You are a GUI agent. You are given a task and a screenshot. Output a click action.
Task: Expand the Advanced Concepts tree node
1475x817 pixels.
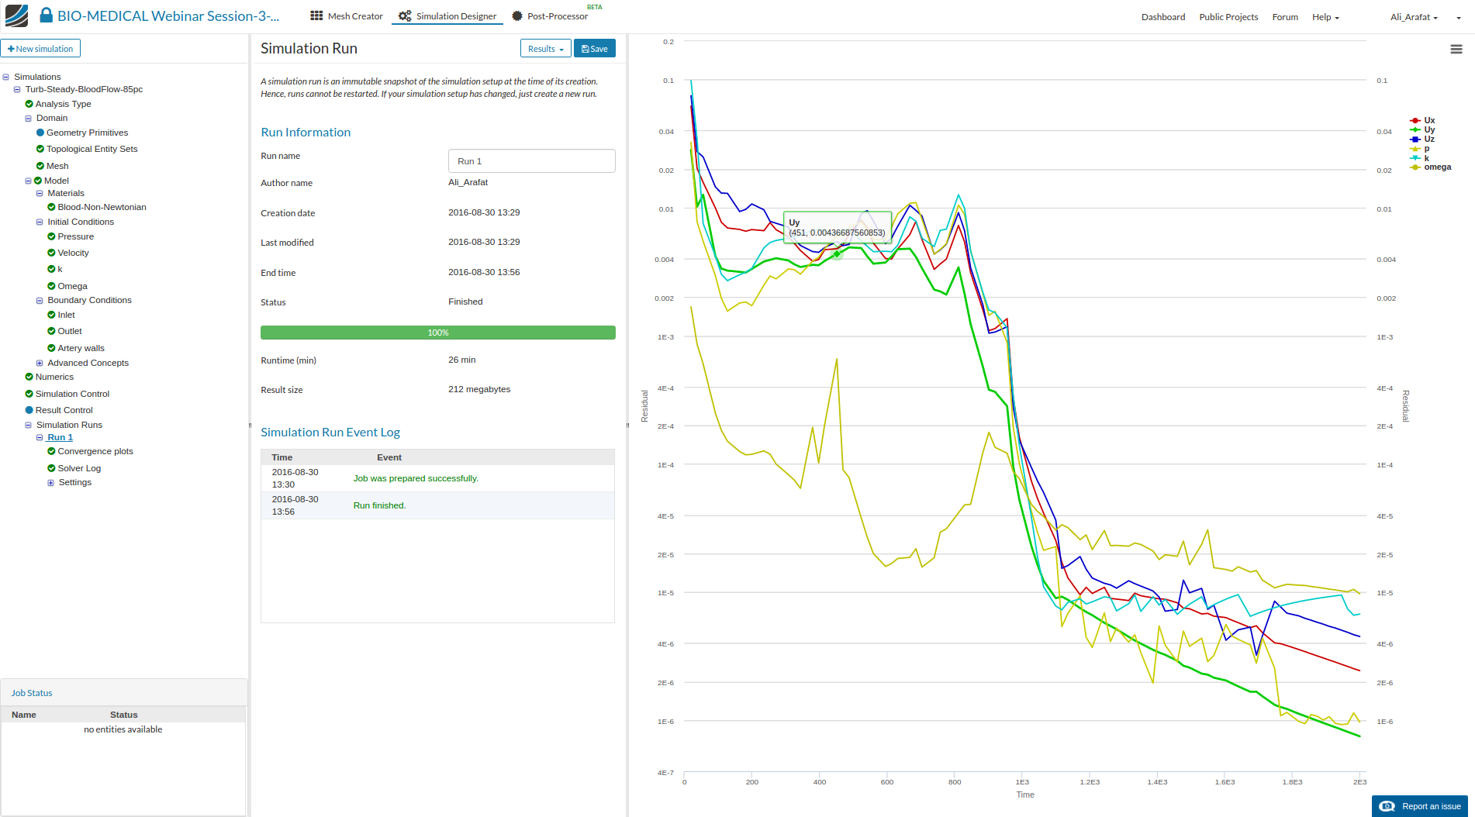click(40, 363)
